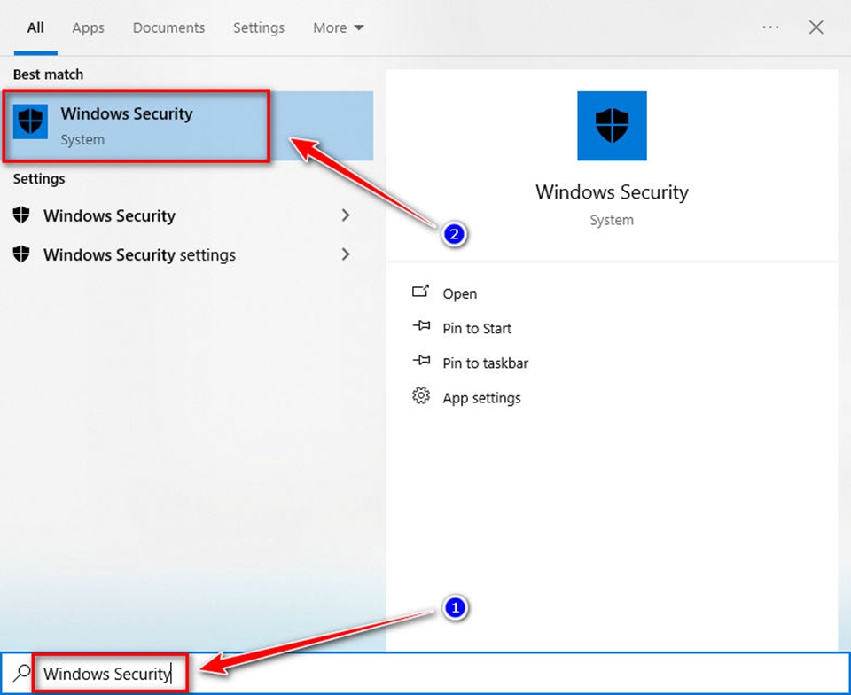Click the shield icon beside Windows Security under Settings

(20, 215)
